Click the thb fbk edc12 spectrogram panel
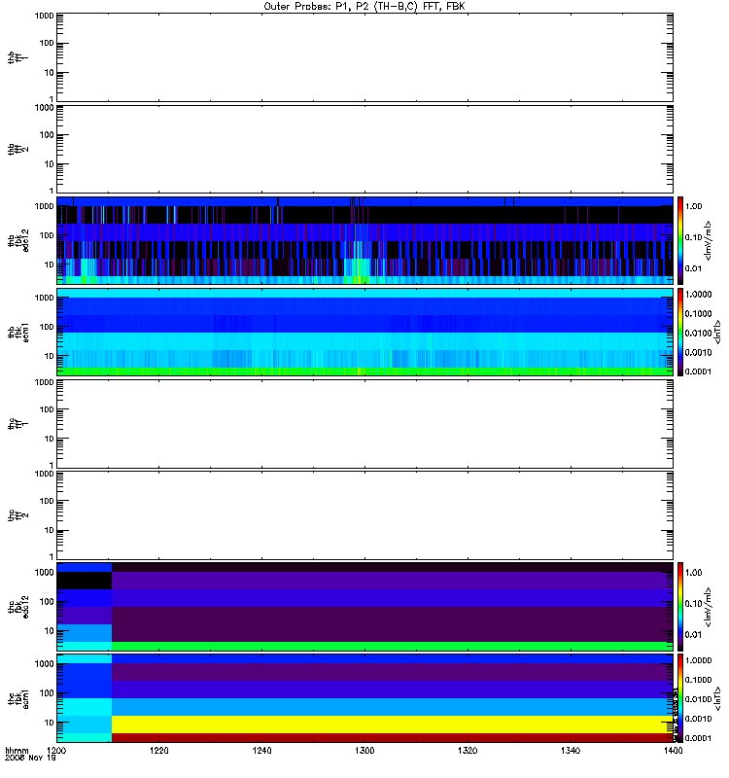Viewport: 729px width, 778px height. pyautogui.click(x=364, y=240)
